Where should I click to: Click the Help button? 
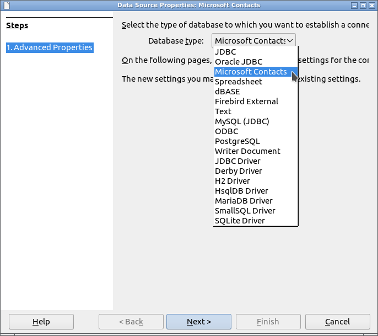[x=41, y=322]
